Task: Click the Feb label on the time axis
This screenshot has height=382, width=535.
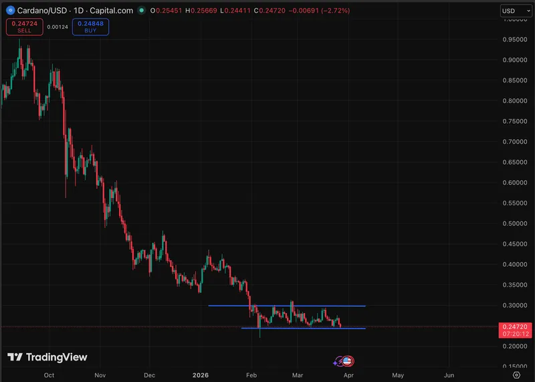Action: [252, 376]
